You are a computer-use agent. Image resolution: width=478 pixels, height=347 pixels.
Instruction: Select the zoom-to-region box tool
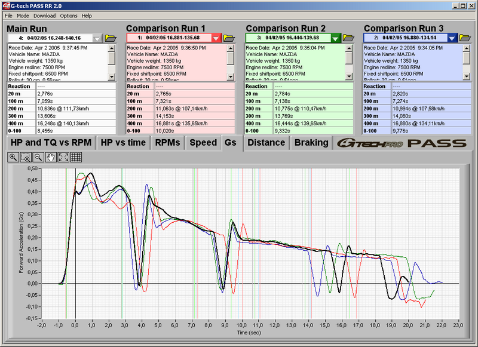click(26, 157)
